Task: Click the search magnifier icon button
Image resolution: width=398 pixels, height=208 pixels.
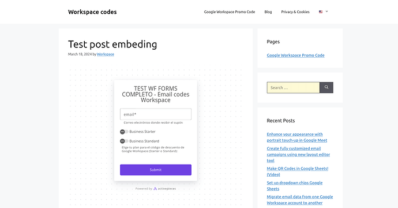Action: (326, 87)
